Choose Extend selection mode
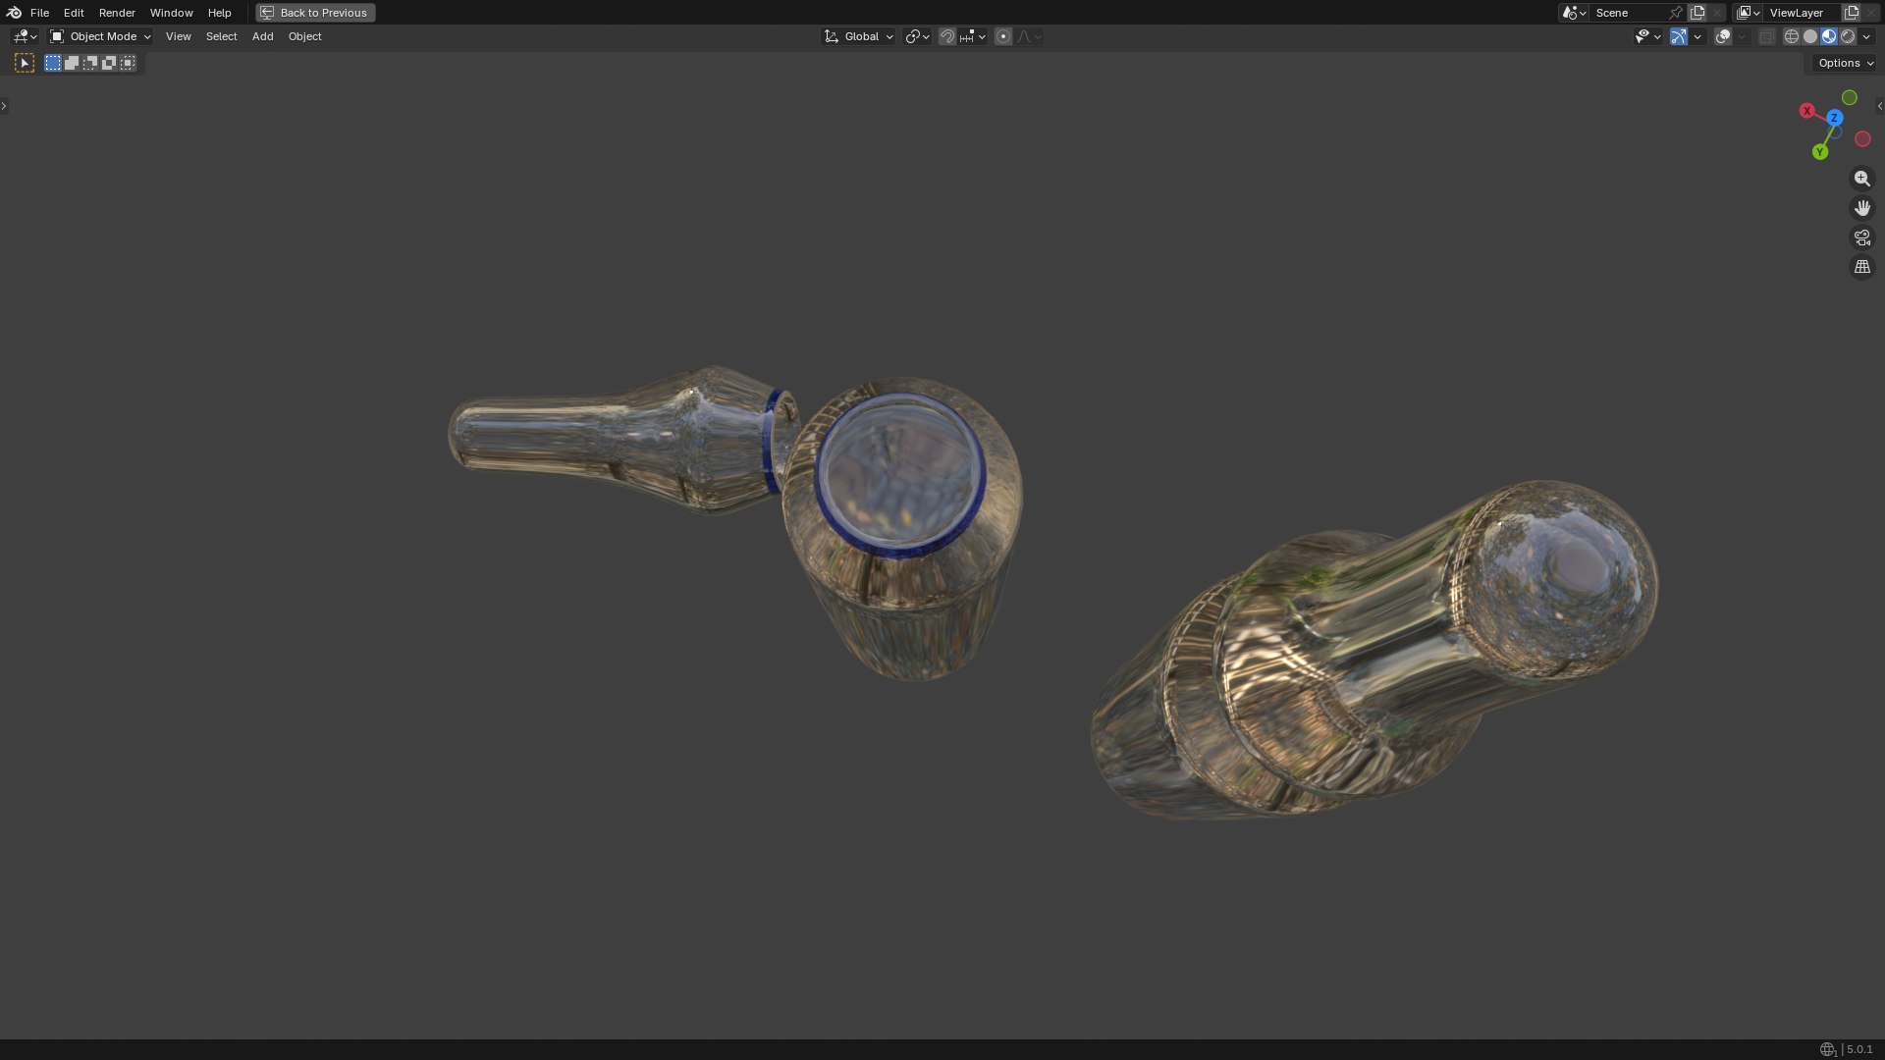Image resolution: width=1885 pixels, height=1060 pixels. 72,63
